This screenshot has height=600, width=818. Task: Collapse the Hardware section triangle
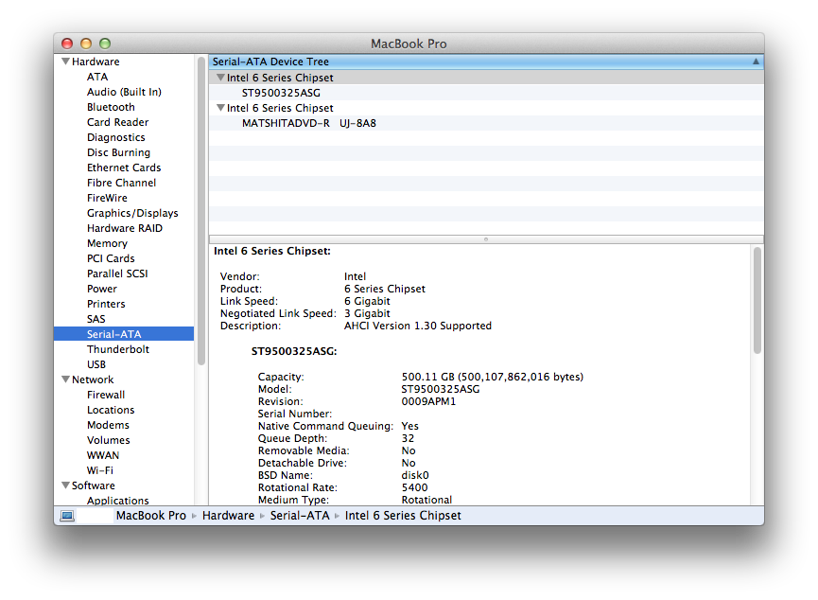66,62
